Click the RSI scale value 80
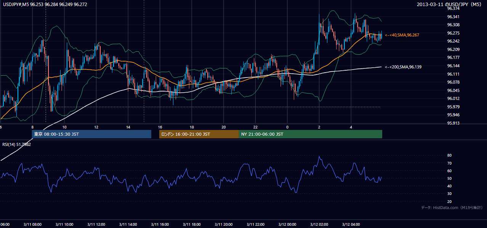Viewport: 487px width, 228px height. tap(449, 155)
